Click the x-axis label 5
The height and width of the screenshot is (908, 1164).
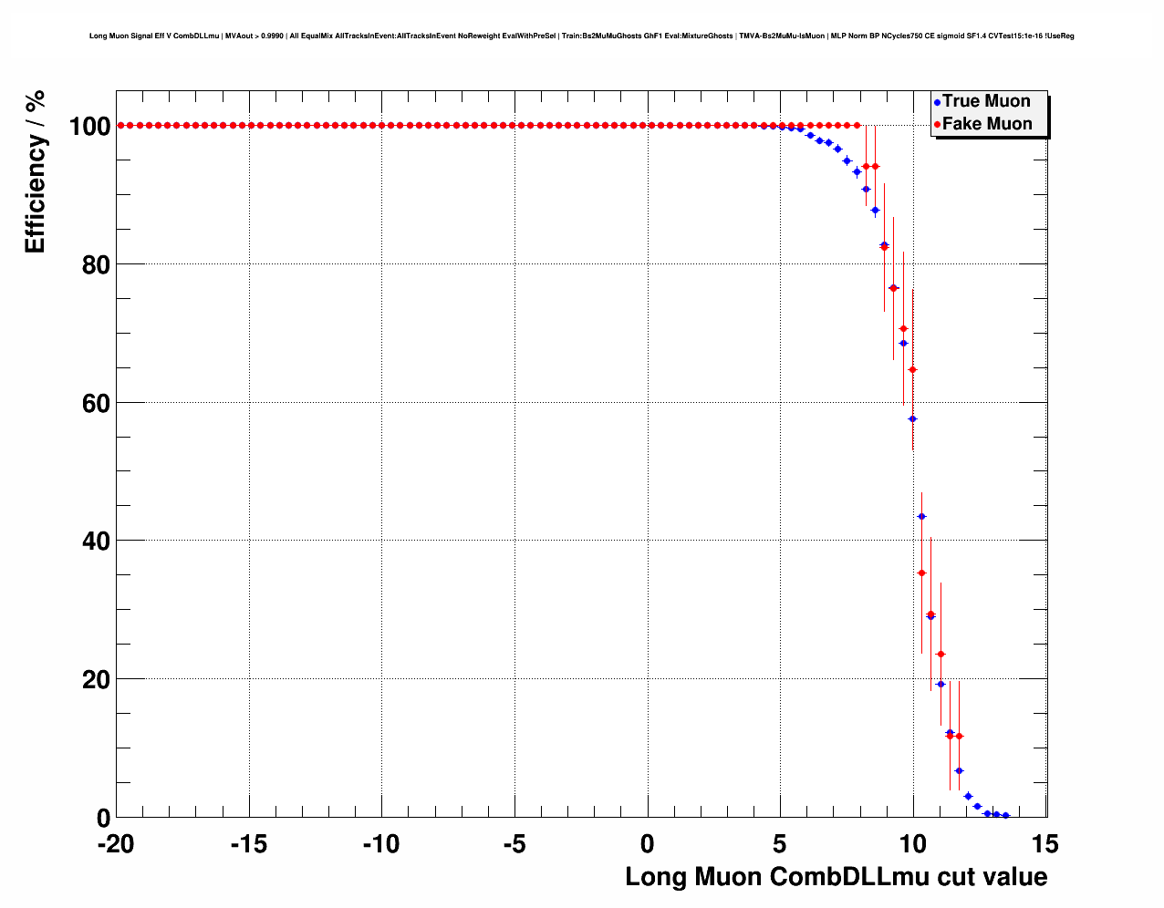[x=780, y=845]
